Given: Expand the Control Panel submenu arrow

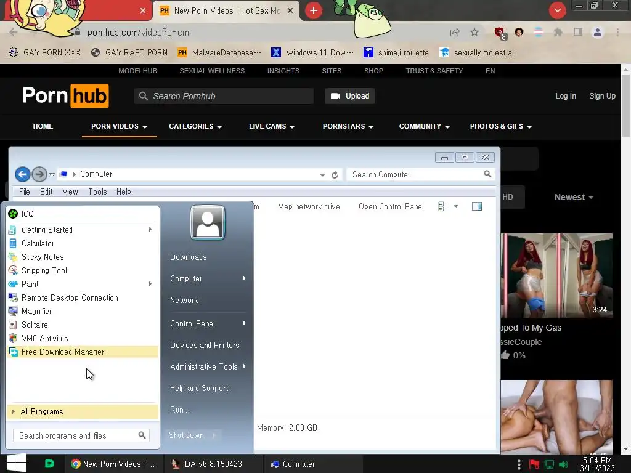Looking at the screenshot, I should point(244,323).
